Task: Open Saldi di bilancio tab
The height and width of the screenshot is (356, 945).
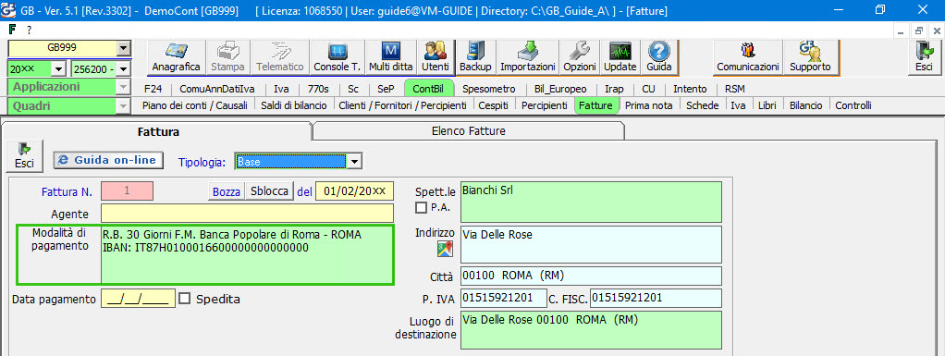Action: pyautogui.click(x=293, y=105)
